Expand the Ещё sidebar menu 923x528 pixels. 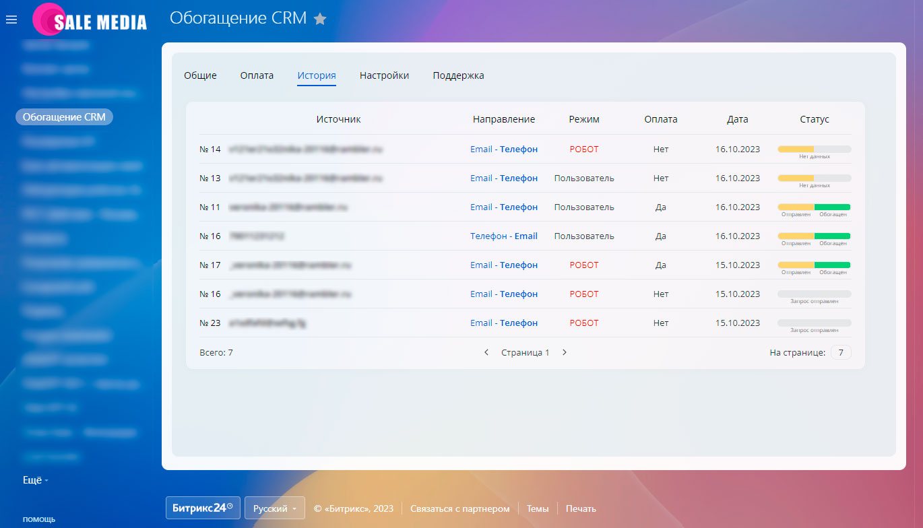pos(28,480)
